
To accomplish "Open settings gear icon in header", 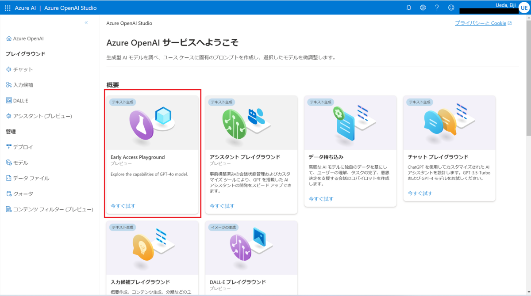I will click(x=423, y=8).
